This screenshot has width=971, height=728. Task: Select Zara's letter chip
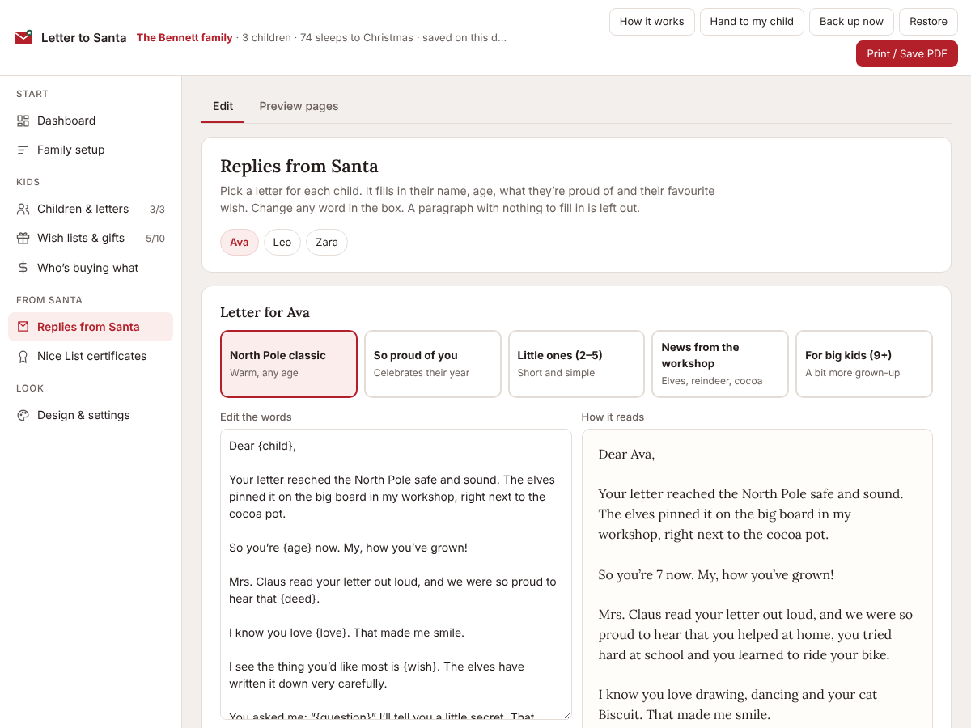(x=327, y=243)
